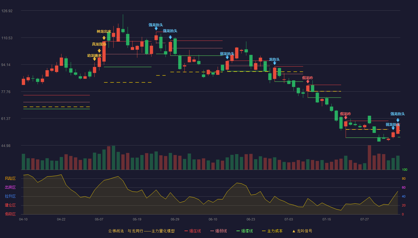Image resolution: width=418 pixels, height=238 pixels.
Task: Click the 风险区 zone label
Action: [x=10, y=178]
